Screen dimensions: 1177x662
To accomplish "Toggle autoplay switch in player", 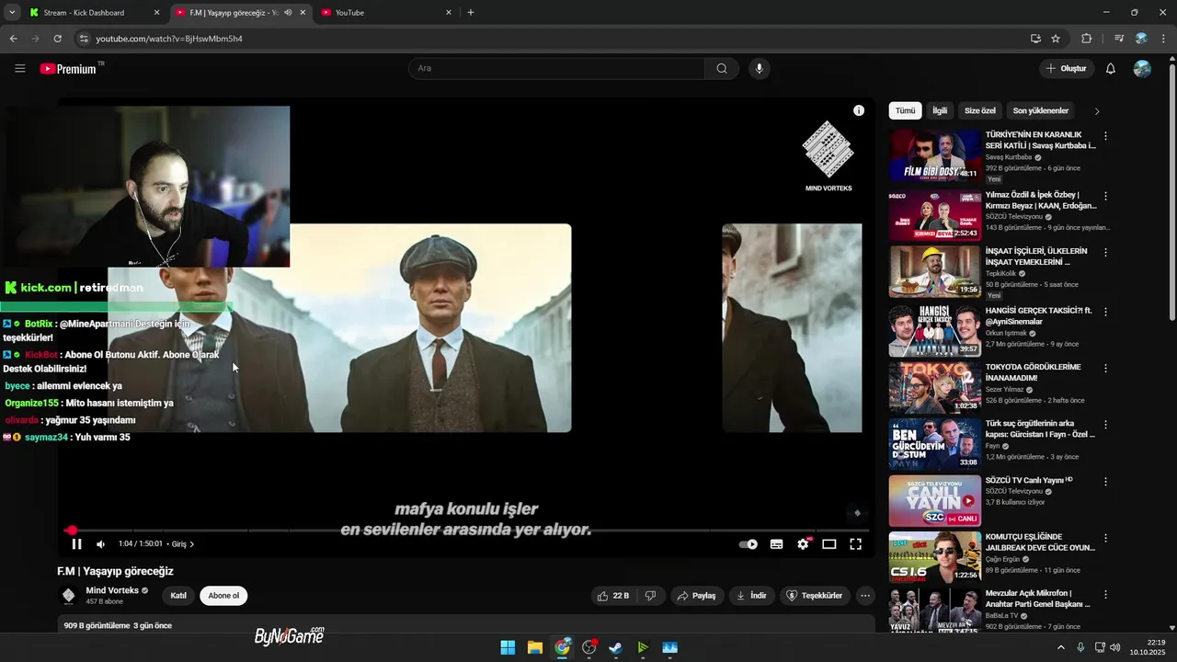I will click(748, 544).
